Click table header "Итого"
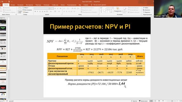This screenshot has height=102, width=182. (x=140, y=56)
